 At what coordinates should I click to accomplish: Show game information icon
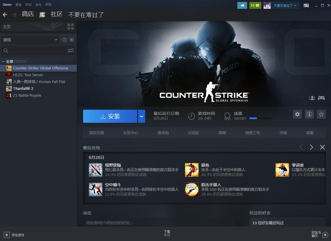(309, 114)
